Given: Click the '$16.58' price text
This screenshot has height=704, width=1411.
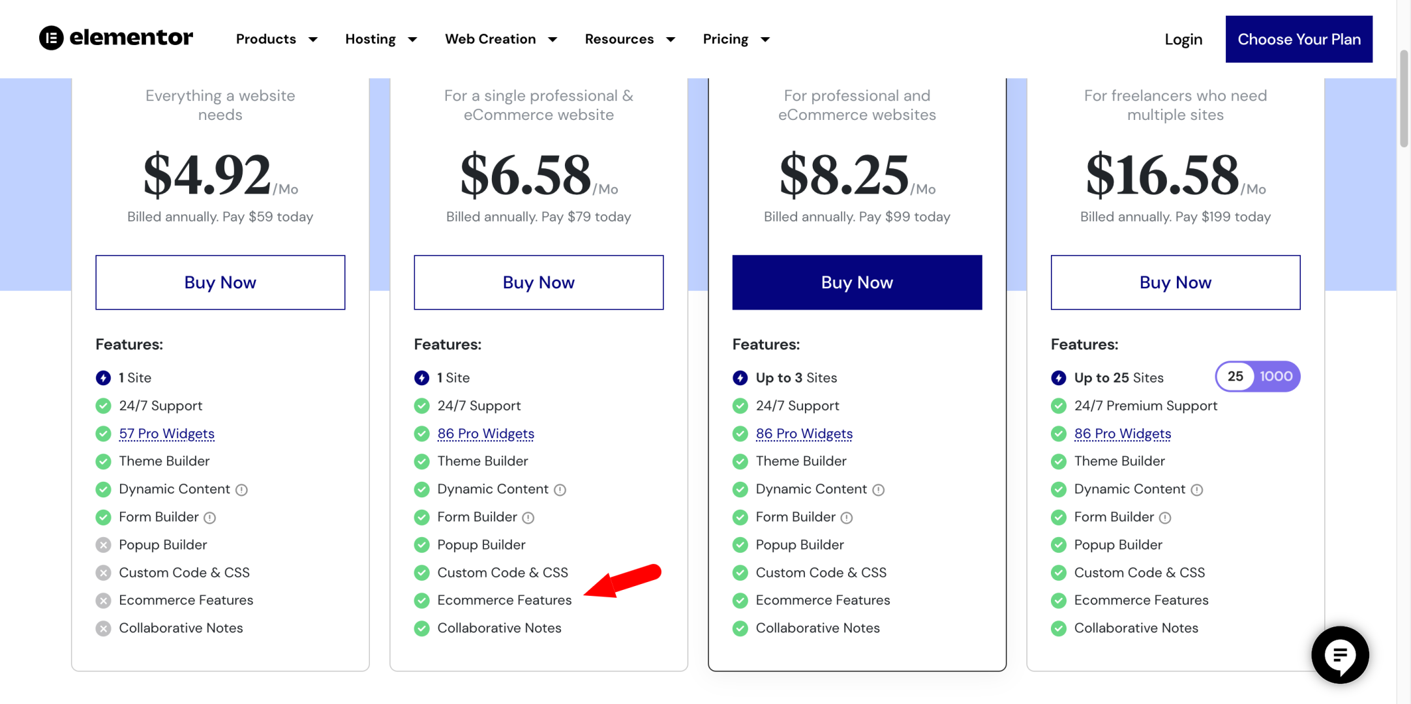Looking at the screenshot, I should (1162, 175).
